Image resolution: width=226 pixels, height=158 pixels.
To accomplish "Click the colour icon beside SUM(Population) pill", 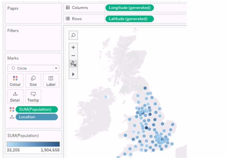I will pyautogui.click(x=12, y=109).
